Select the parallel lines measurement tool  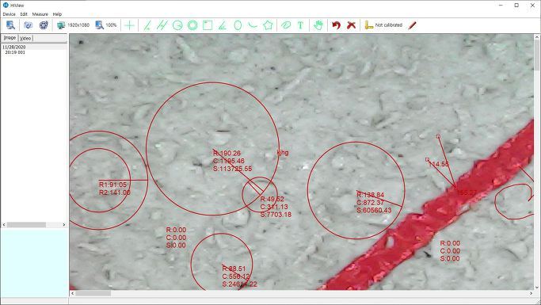pyautogui.click(x=162, y=25)
